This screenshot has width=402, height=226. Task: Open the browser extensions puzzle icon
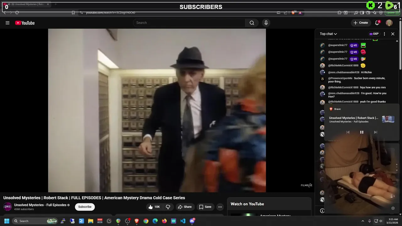click(x=340, y=13)
